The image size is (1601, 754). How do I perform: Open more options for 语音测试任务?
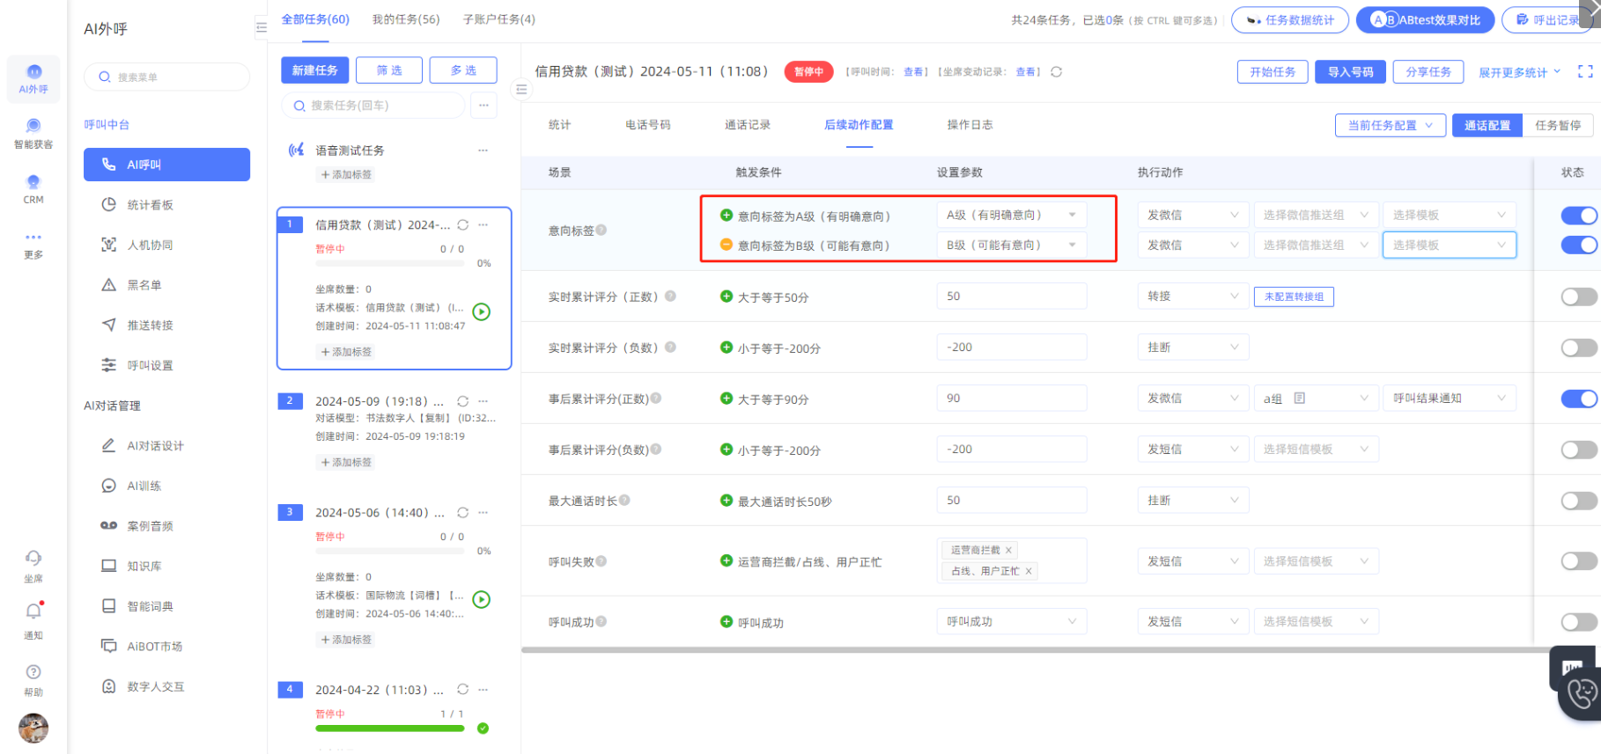click(483, 150)
